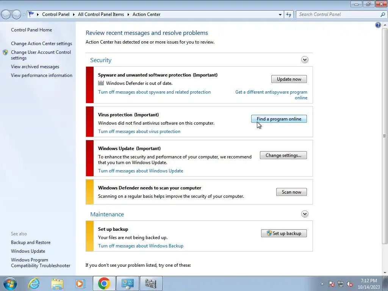
Task: Expand breadcrumb arrow before Control Panel
Action: point(38,14)
